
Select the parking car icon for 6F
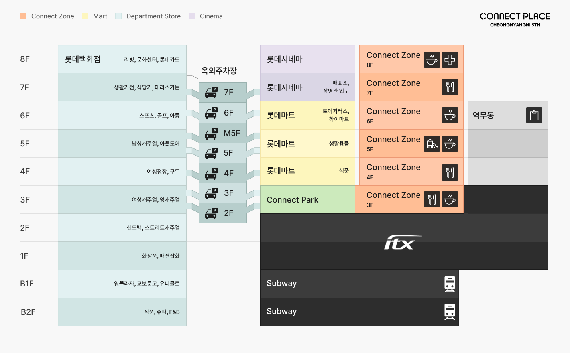[211, 113]
